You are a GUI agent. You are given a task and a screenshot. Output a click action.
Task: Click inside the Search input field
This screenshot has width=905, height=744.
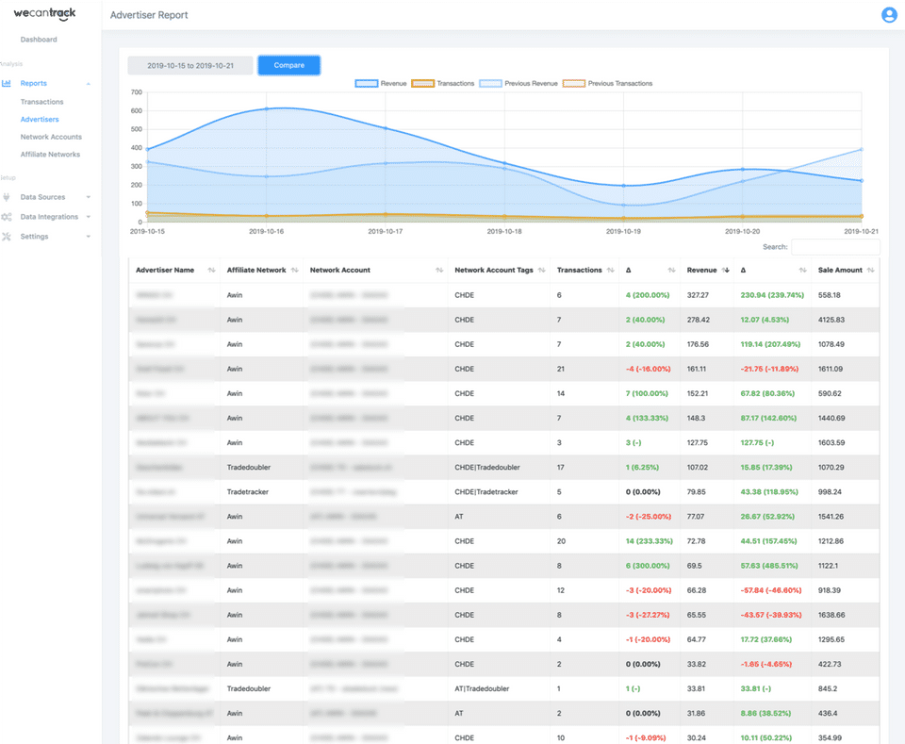coord(835,247)
